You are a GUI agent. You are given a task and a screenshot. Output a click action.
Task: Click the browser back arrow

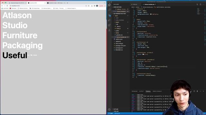[x=2, y=6]
